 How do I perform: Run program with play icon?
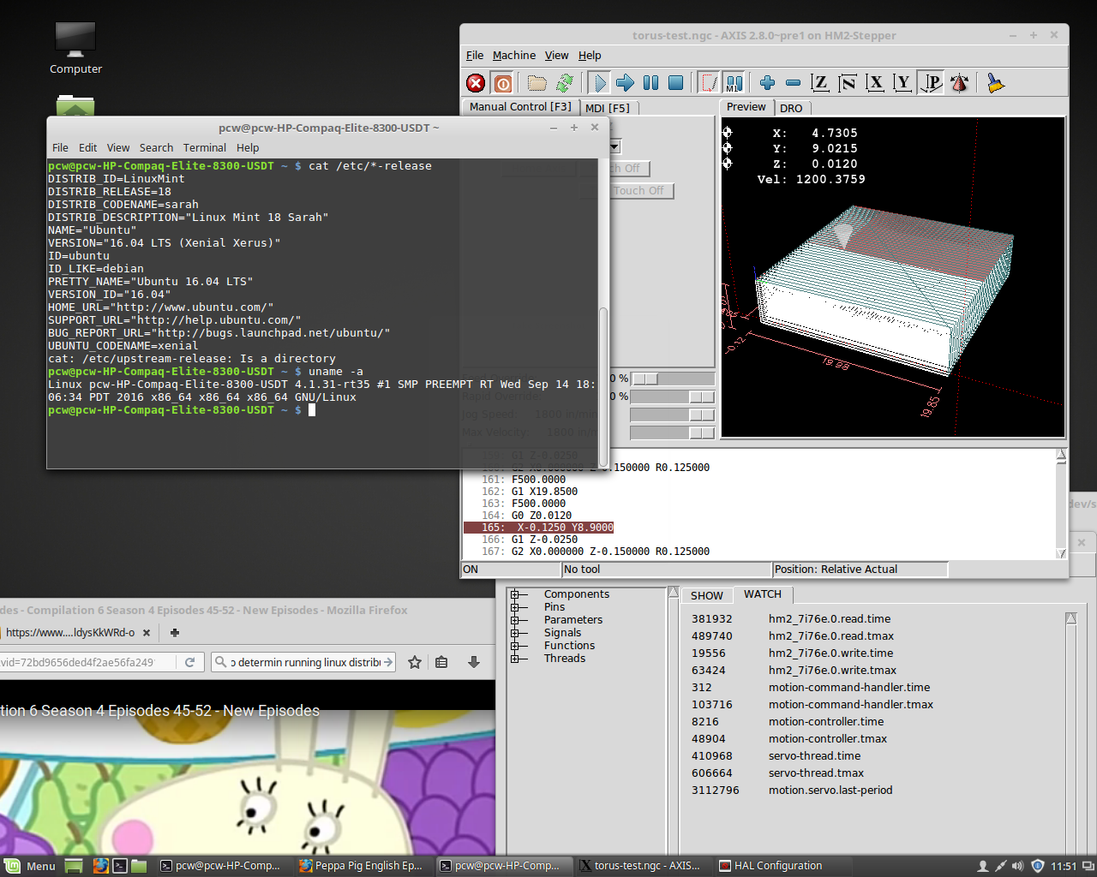coord(600,83)
